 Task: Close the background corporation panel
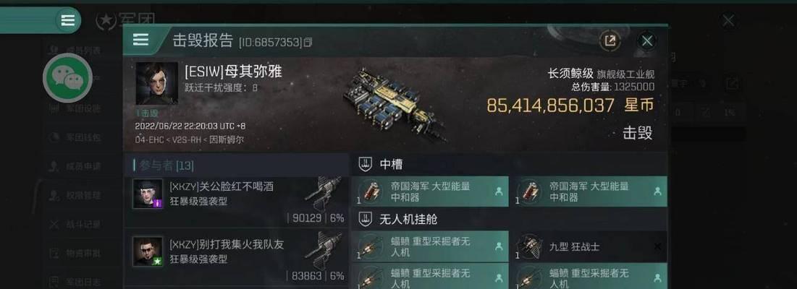pos(728,21)
